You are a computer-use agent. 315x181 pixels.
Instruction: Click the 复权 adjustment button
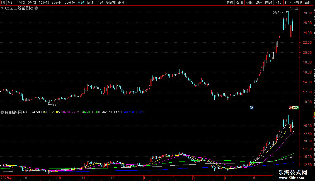[230, 3]
